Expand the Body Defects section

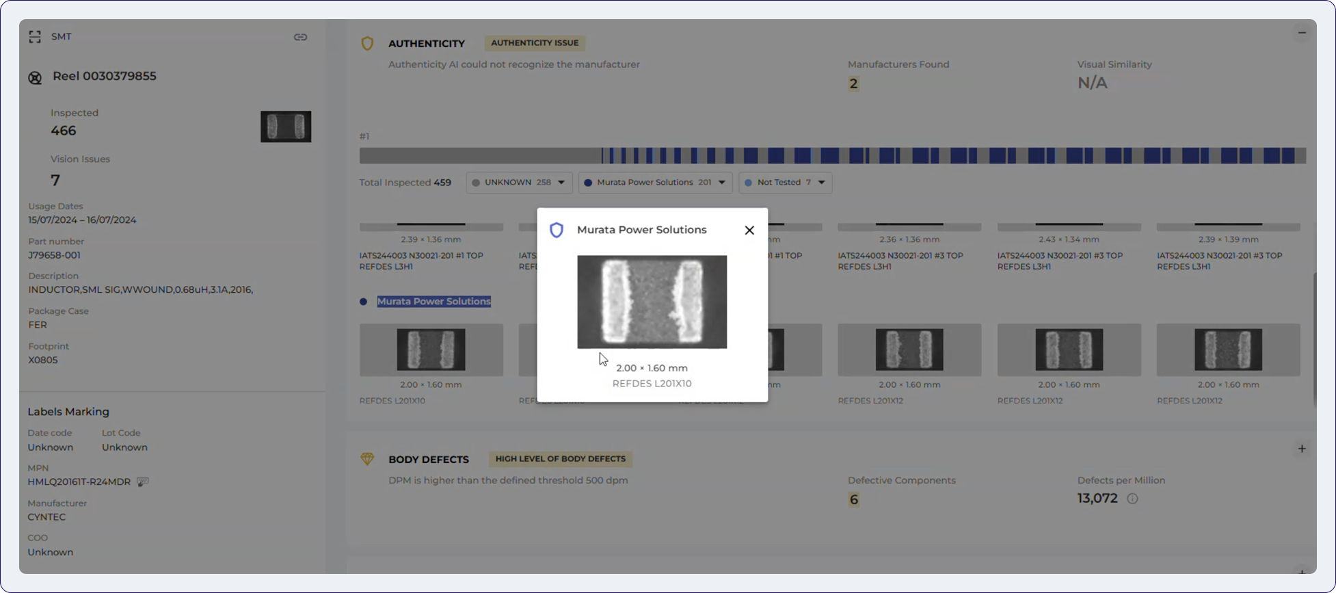(1302, 449)
